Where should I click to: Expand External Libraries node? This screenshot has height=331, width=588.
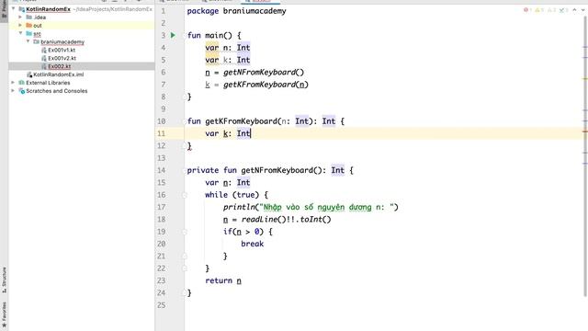point(14,82)
